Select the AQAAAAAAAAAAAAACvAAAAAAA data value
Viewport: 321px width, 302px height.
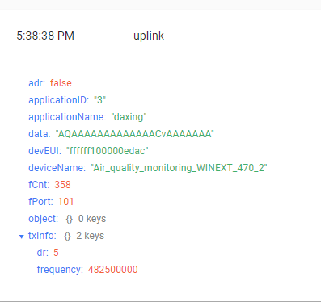pyautogui.click(x=135, y=134)
